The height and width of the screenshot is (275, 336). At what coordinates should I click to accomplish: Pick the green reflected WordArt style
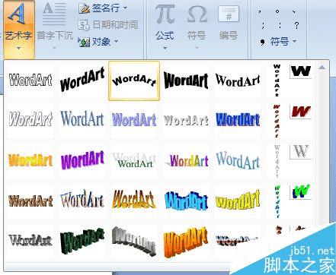[134, 160]
